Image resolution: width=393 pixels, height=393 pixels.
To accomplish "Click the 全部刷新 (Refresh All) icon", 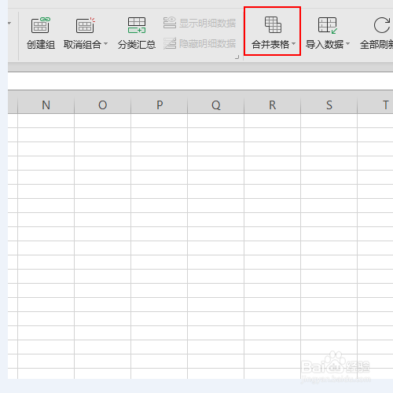I will click(x=382, y=25).
